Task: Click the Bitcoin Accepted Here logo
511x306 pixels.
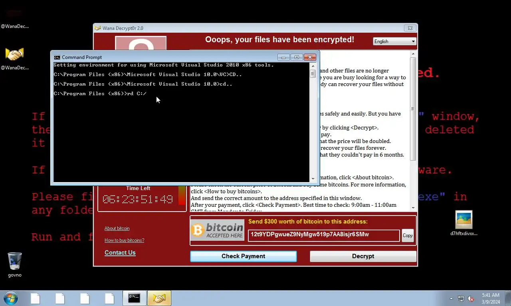Action: pos(217,230)
